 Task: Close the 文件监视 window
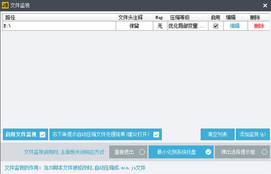(265, 5)
